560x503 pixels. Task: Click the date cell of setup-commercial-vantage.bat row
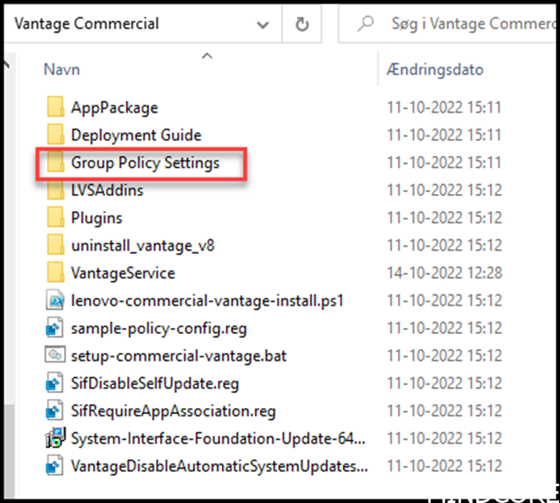pos(444,356)
